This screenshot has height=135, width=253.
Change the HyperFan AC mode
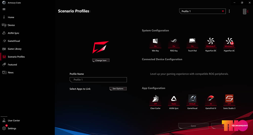pyautogui.click(x=229, y=45)
